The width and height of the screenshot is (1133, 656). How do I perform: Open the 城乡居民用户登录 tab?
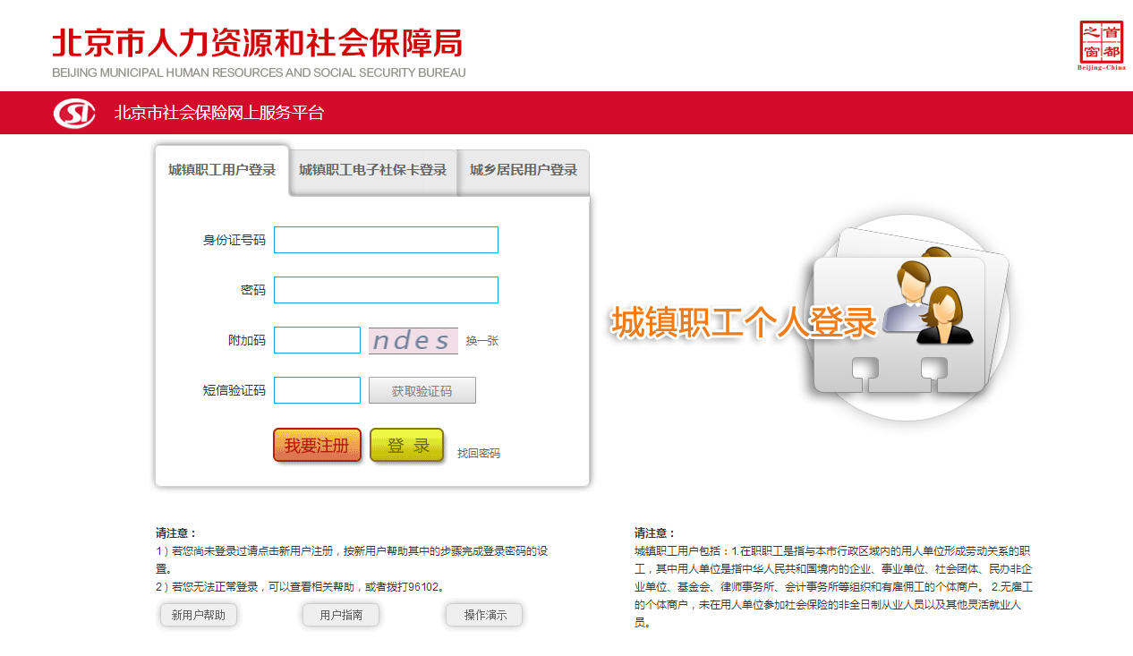point(524,170)
